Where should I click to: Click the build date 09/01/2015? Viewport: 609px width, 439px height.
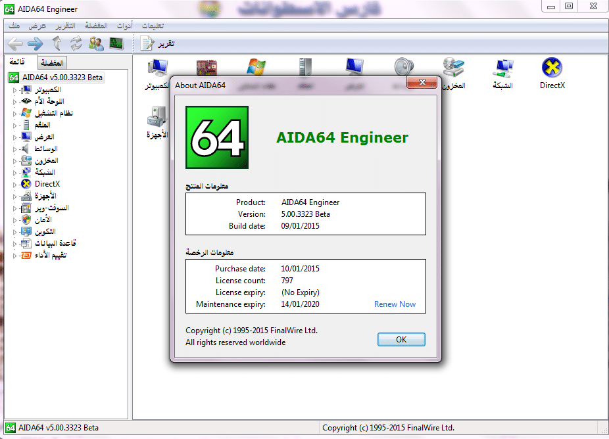tap(301, 226)
